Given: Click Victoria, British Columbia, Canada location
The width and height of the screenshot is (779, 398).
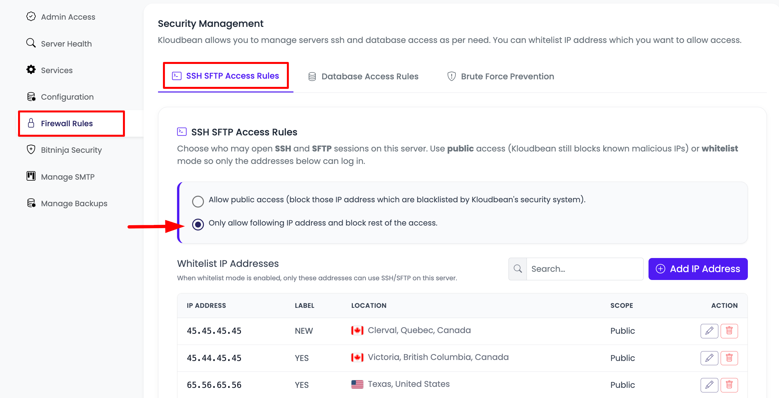Looking at the screenshot, I should click(438, 357).
